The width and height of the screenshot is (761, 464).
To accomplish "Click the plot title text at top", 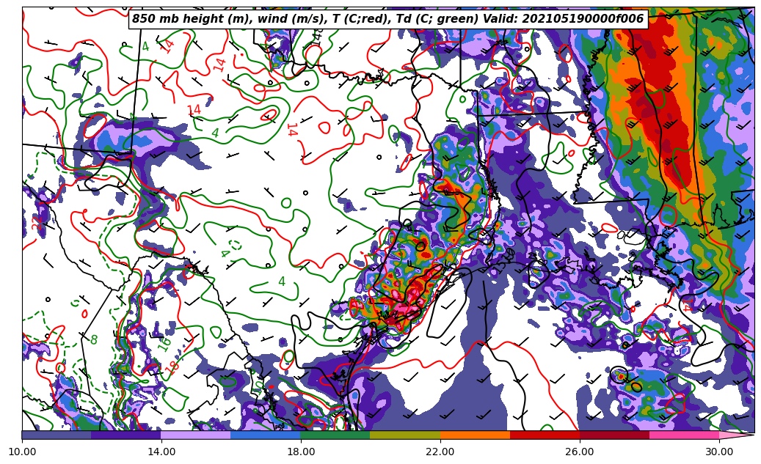I will [x=387, y=19].
